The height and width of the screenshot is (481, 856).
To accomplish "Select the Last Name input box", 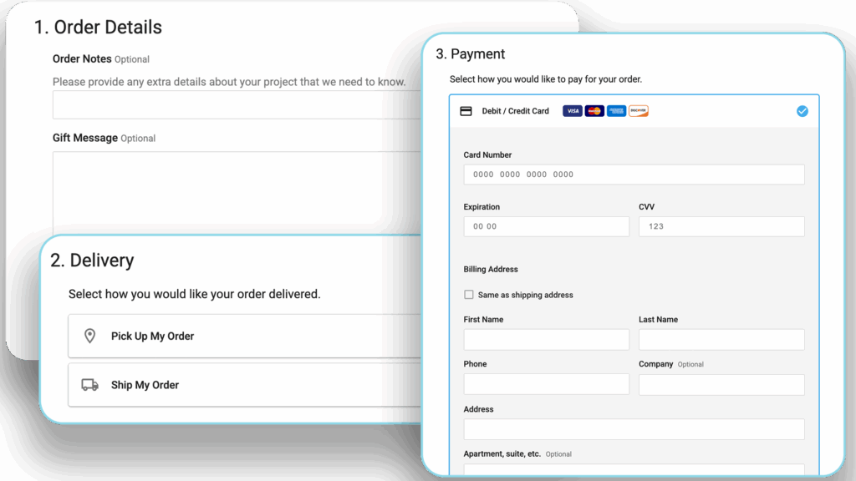I will [x=721, y=339].
